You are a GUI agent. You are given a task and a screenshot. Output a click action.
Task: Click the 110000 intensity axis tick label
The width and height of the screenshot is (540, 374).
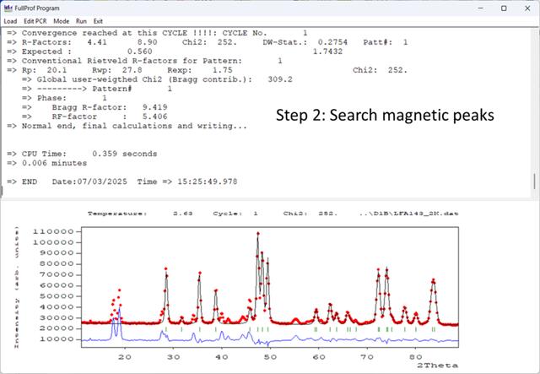tap(53, 231)
